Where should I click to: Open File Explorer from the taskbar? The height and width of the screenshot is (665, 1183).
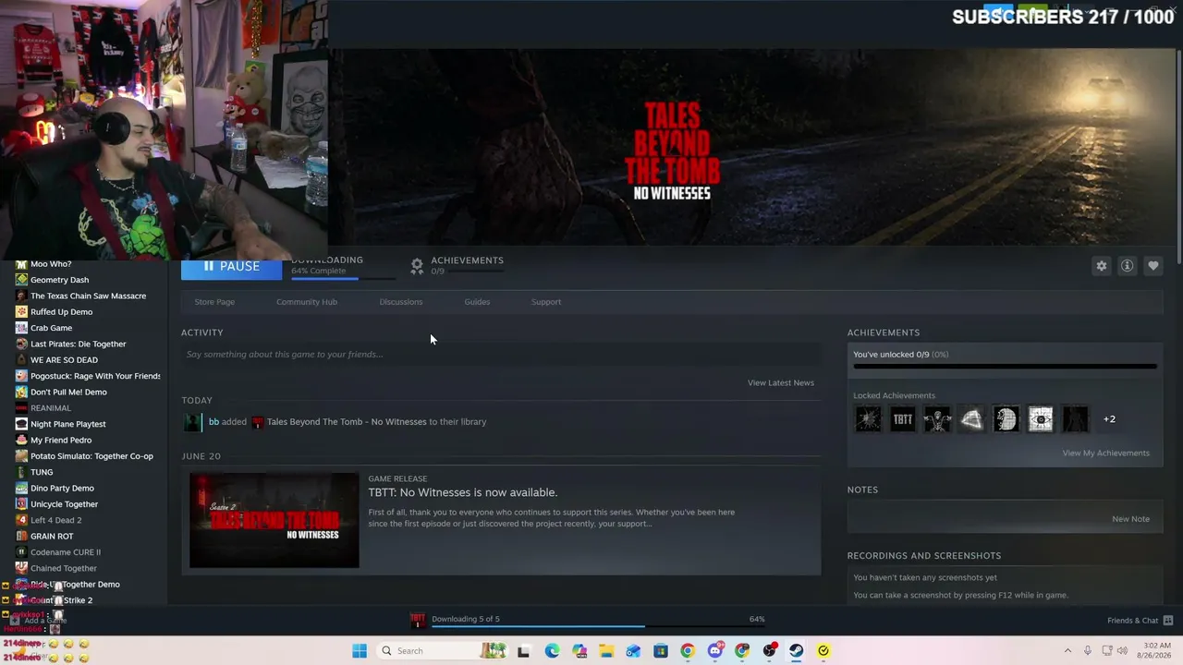[x=606, y=651]
